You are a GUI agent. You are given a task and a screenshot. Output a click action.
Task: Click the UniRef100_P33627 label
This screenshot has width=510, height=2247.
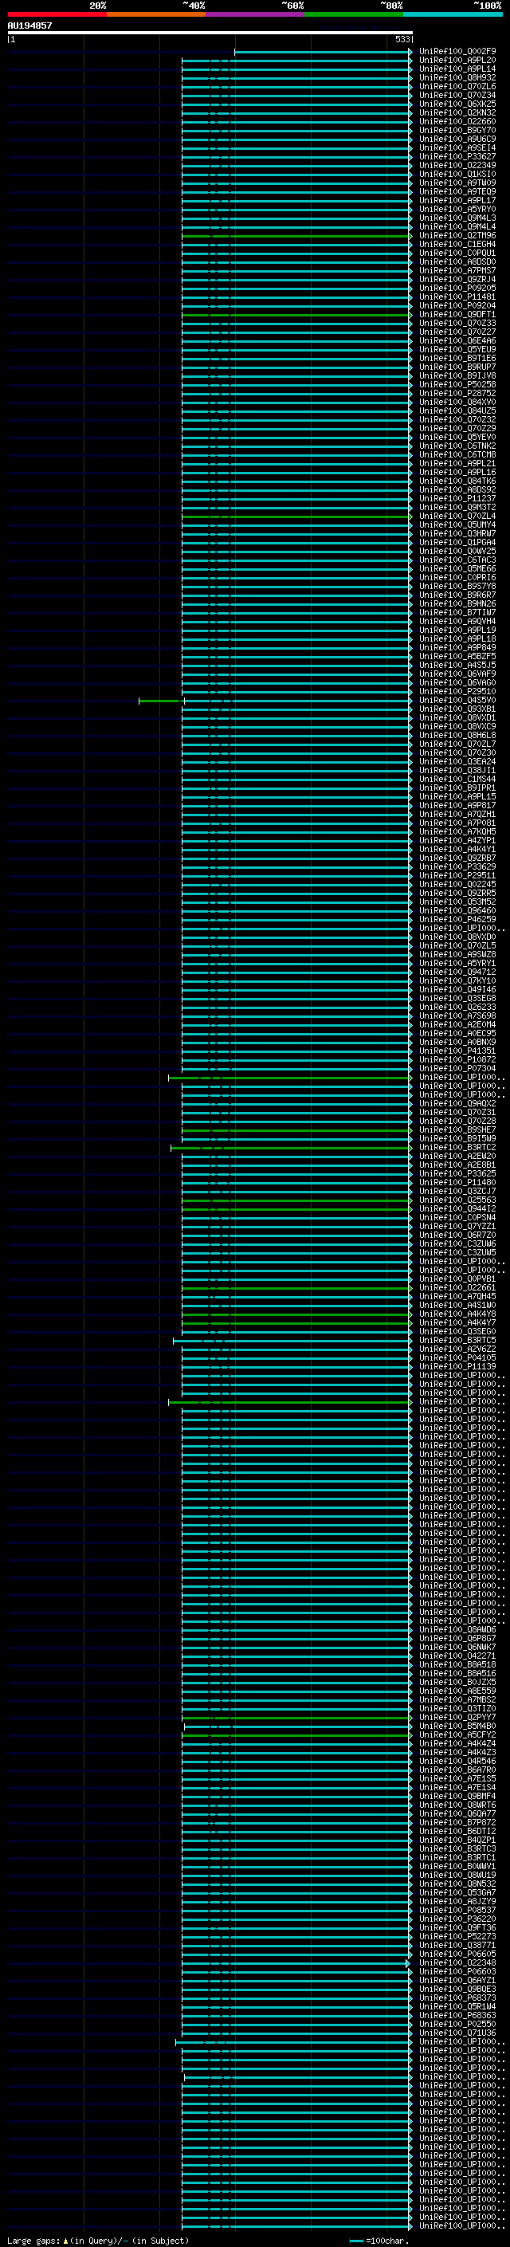[x=457, y=157]
